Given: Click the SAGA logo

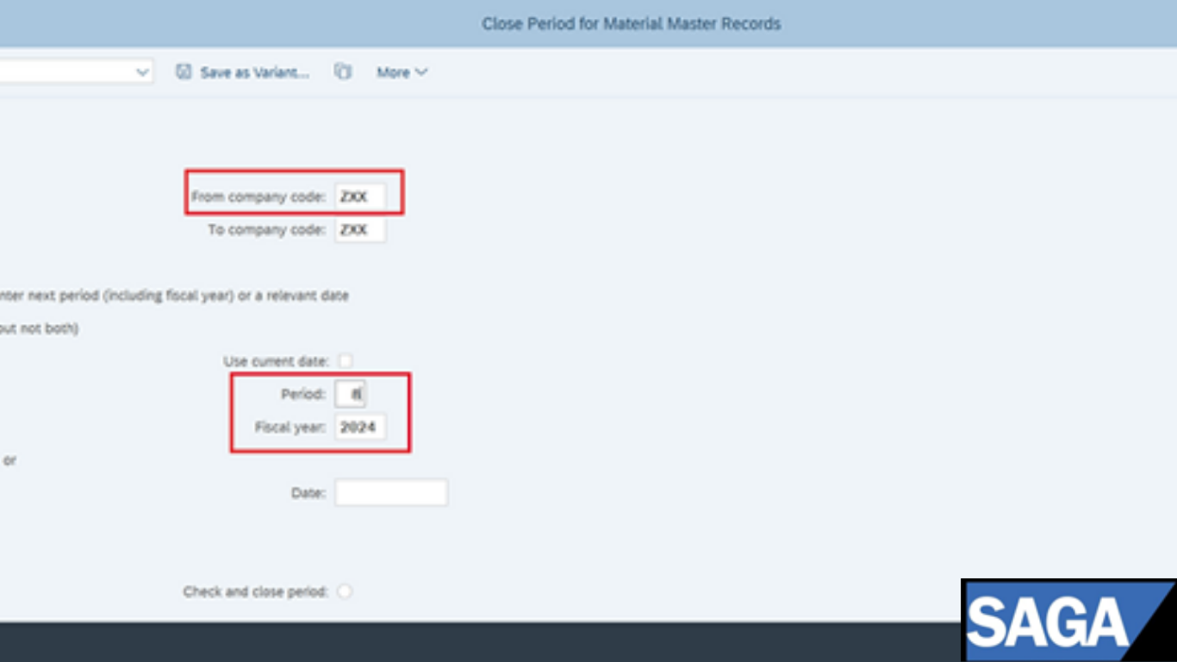Looking at the screenshot, I should coord(1067,621).
